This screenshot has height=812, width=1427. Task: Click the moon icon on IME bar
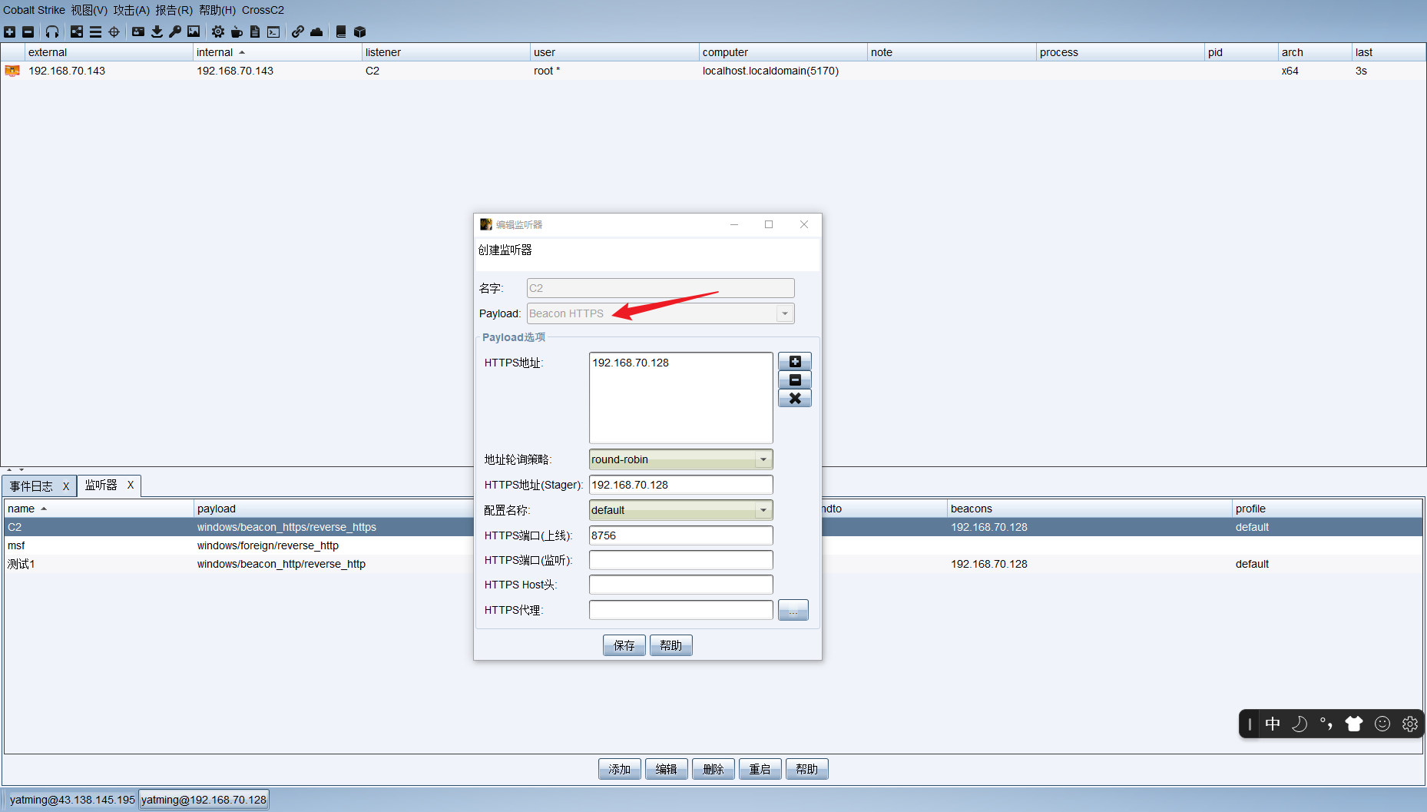click(1300, 724)
